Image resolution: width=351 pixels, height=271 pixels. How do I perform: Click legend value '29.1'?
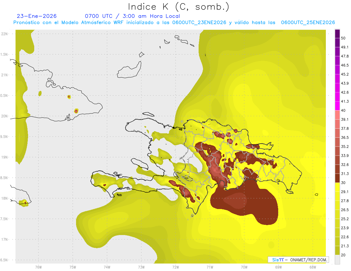[x=345, y=192]
